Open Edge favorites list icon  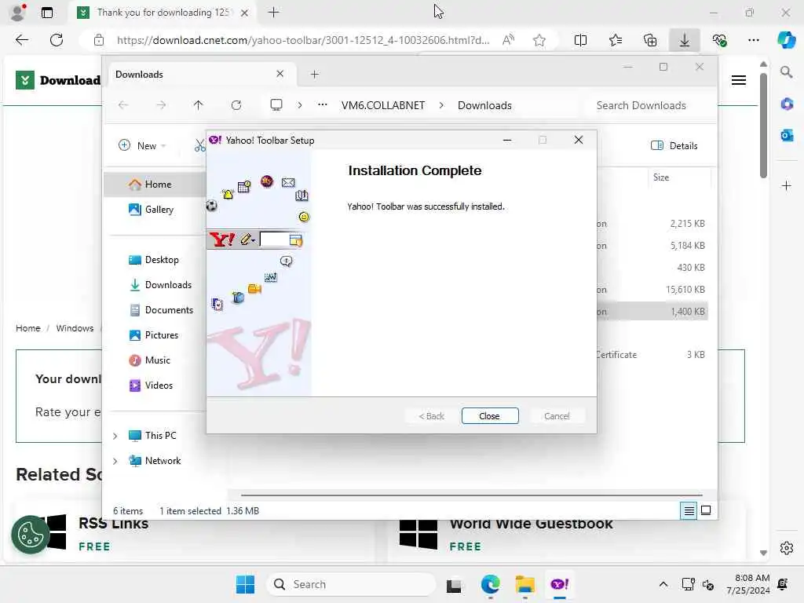tap(616, 40)
